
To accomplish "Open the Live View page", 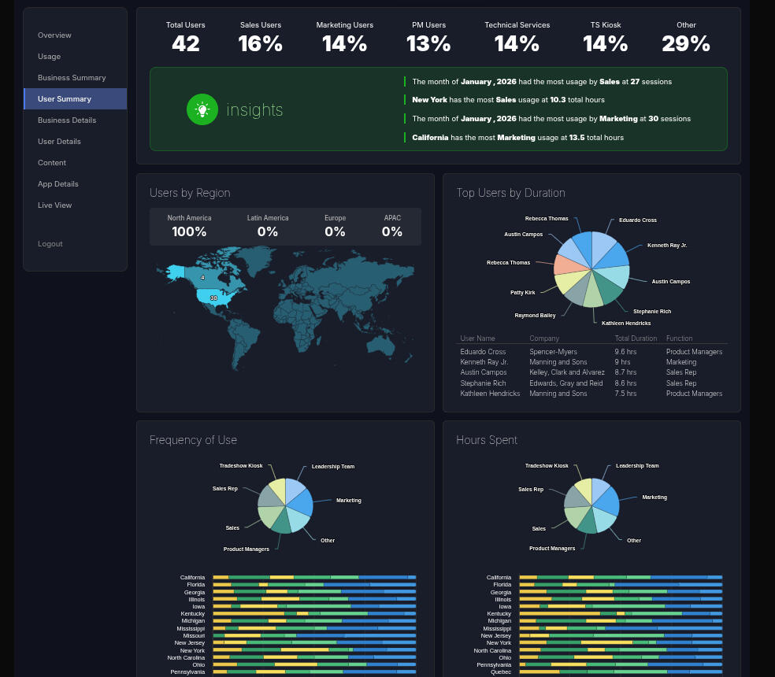I will 55,205.
